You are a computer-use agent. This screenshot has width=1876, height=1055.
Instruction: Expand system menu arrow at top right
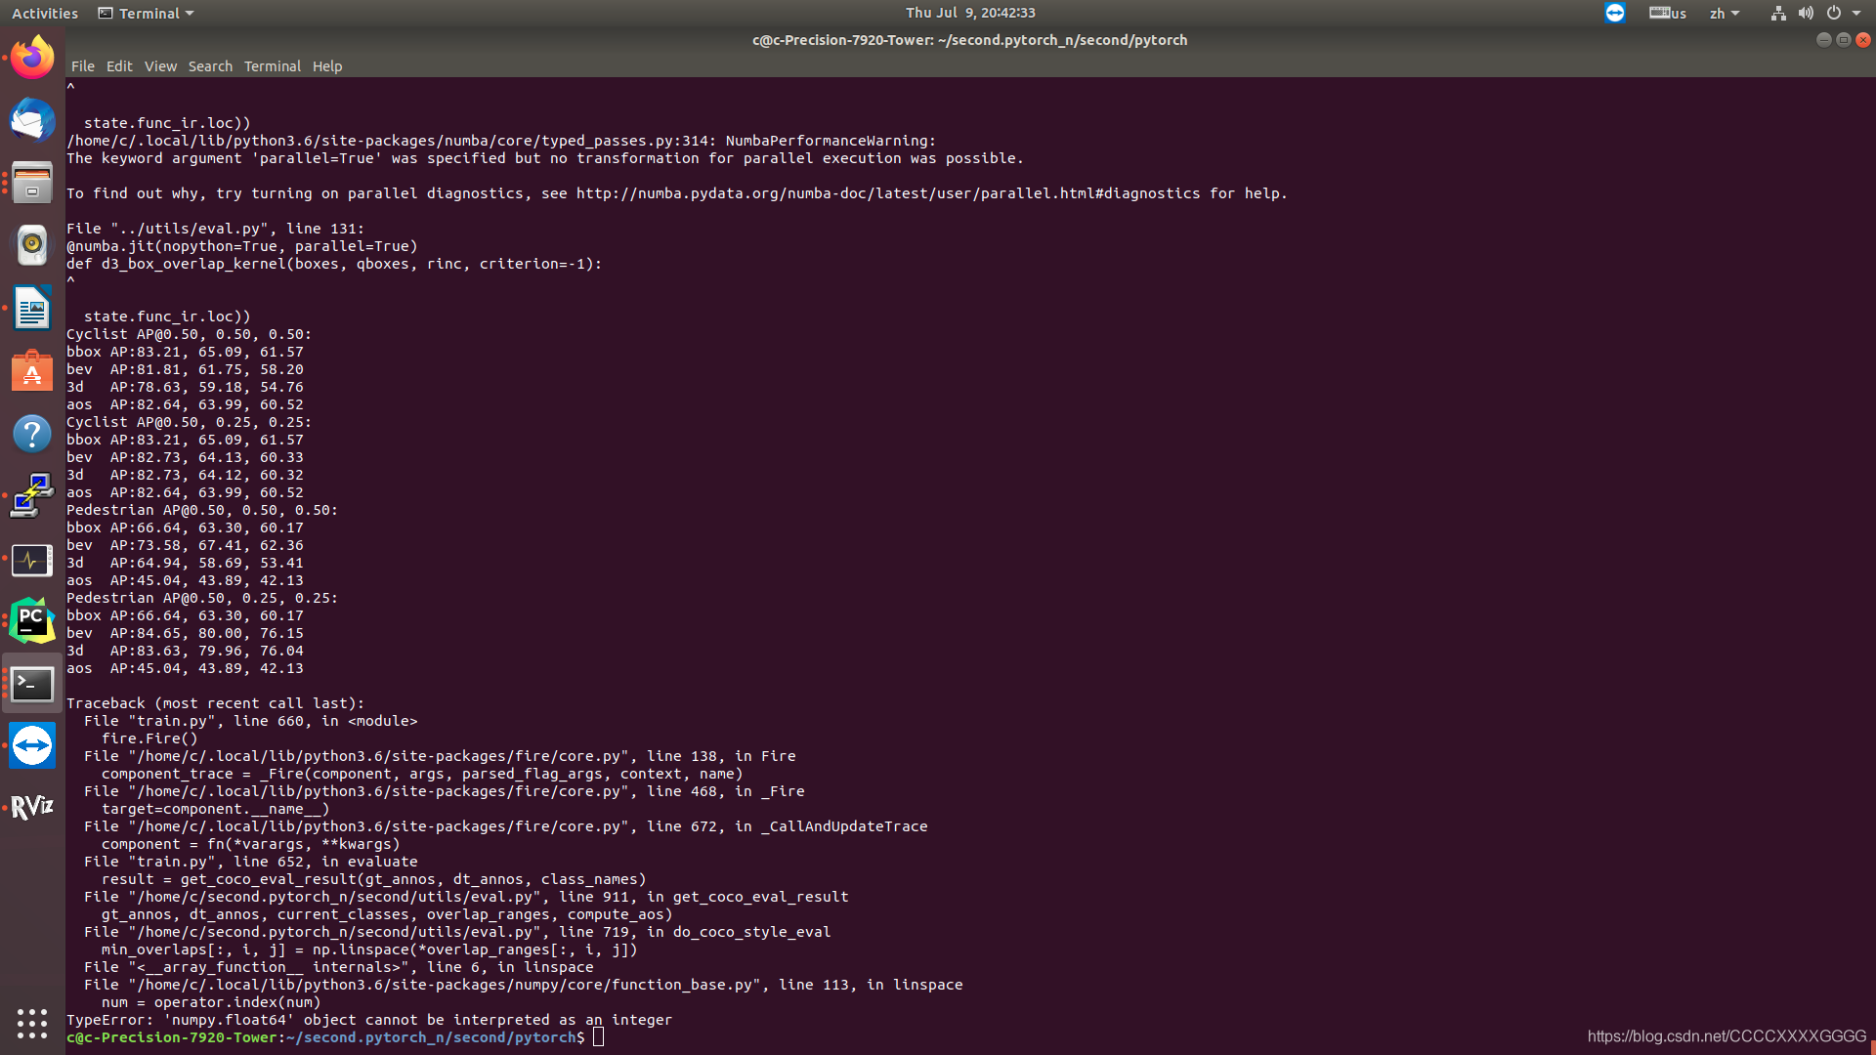(1856, 13)
